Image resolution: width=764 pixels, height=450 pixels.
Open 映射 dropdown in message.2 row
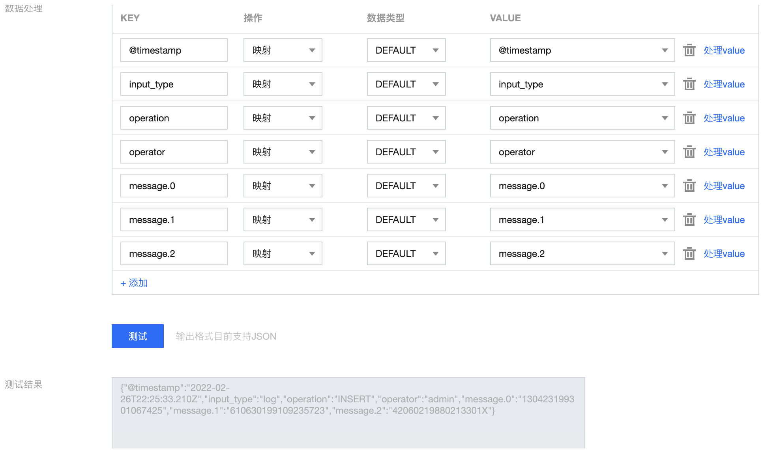pos(283,254)
